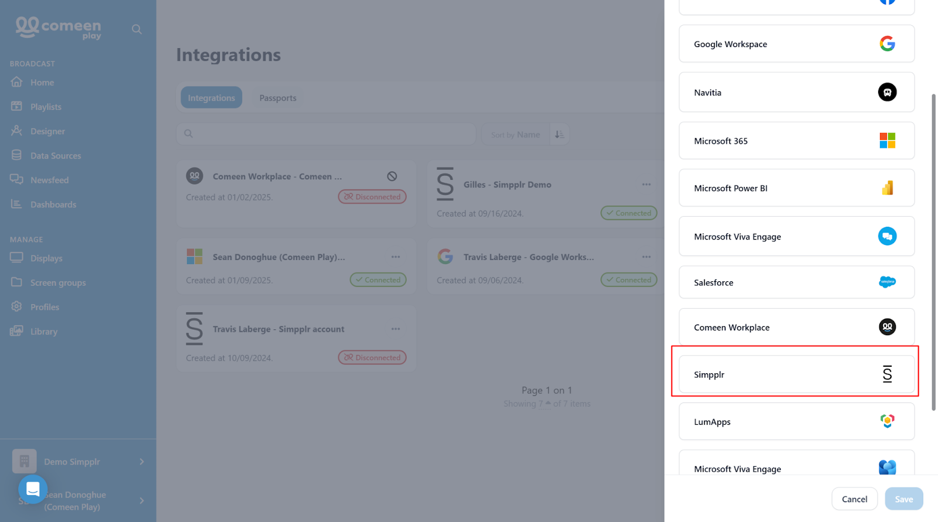This screenshot has height=522, width=938.
Task: Expand the Sean Donoghue account chevron
Action: pyautogui.click(x=142, y=500)
